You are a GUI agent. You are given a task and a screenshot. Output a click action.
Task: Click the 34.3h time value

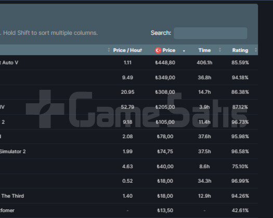[x=204, y=181]
